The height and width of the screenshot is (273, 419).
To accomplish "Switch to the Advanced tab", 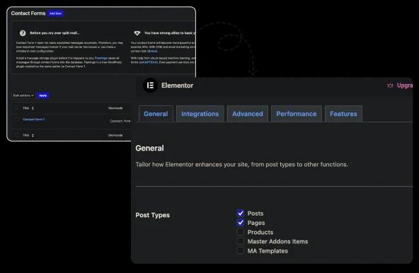I will click(x=248, y=114).
